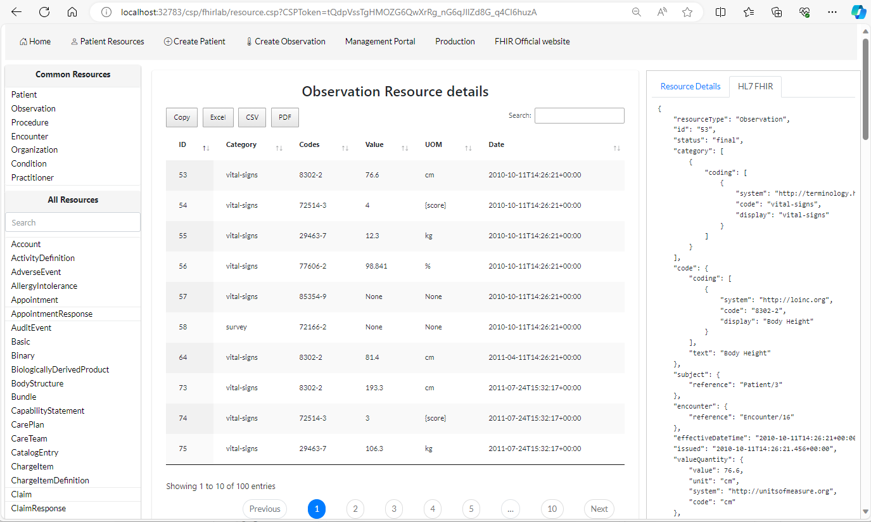Image resolution: width=871 pixels, height=522 pixels.
Task: Open the browser split screen icon
Action: coord(720,12)
